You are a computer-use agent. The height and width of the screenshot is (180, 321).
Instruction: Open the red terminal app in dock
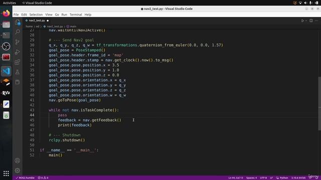point(6,57)
